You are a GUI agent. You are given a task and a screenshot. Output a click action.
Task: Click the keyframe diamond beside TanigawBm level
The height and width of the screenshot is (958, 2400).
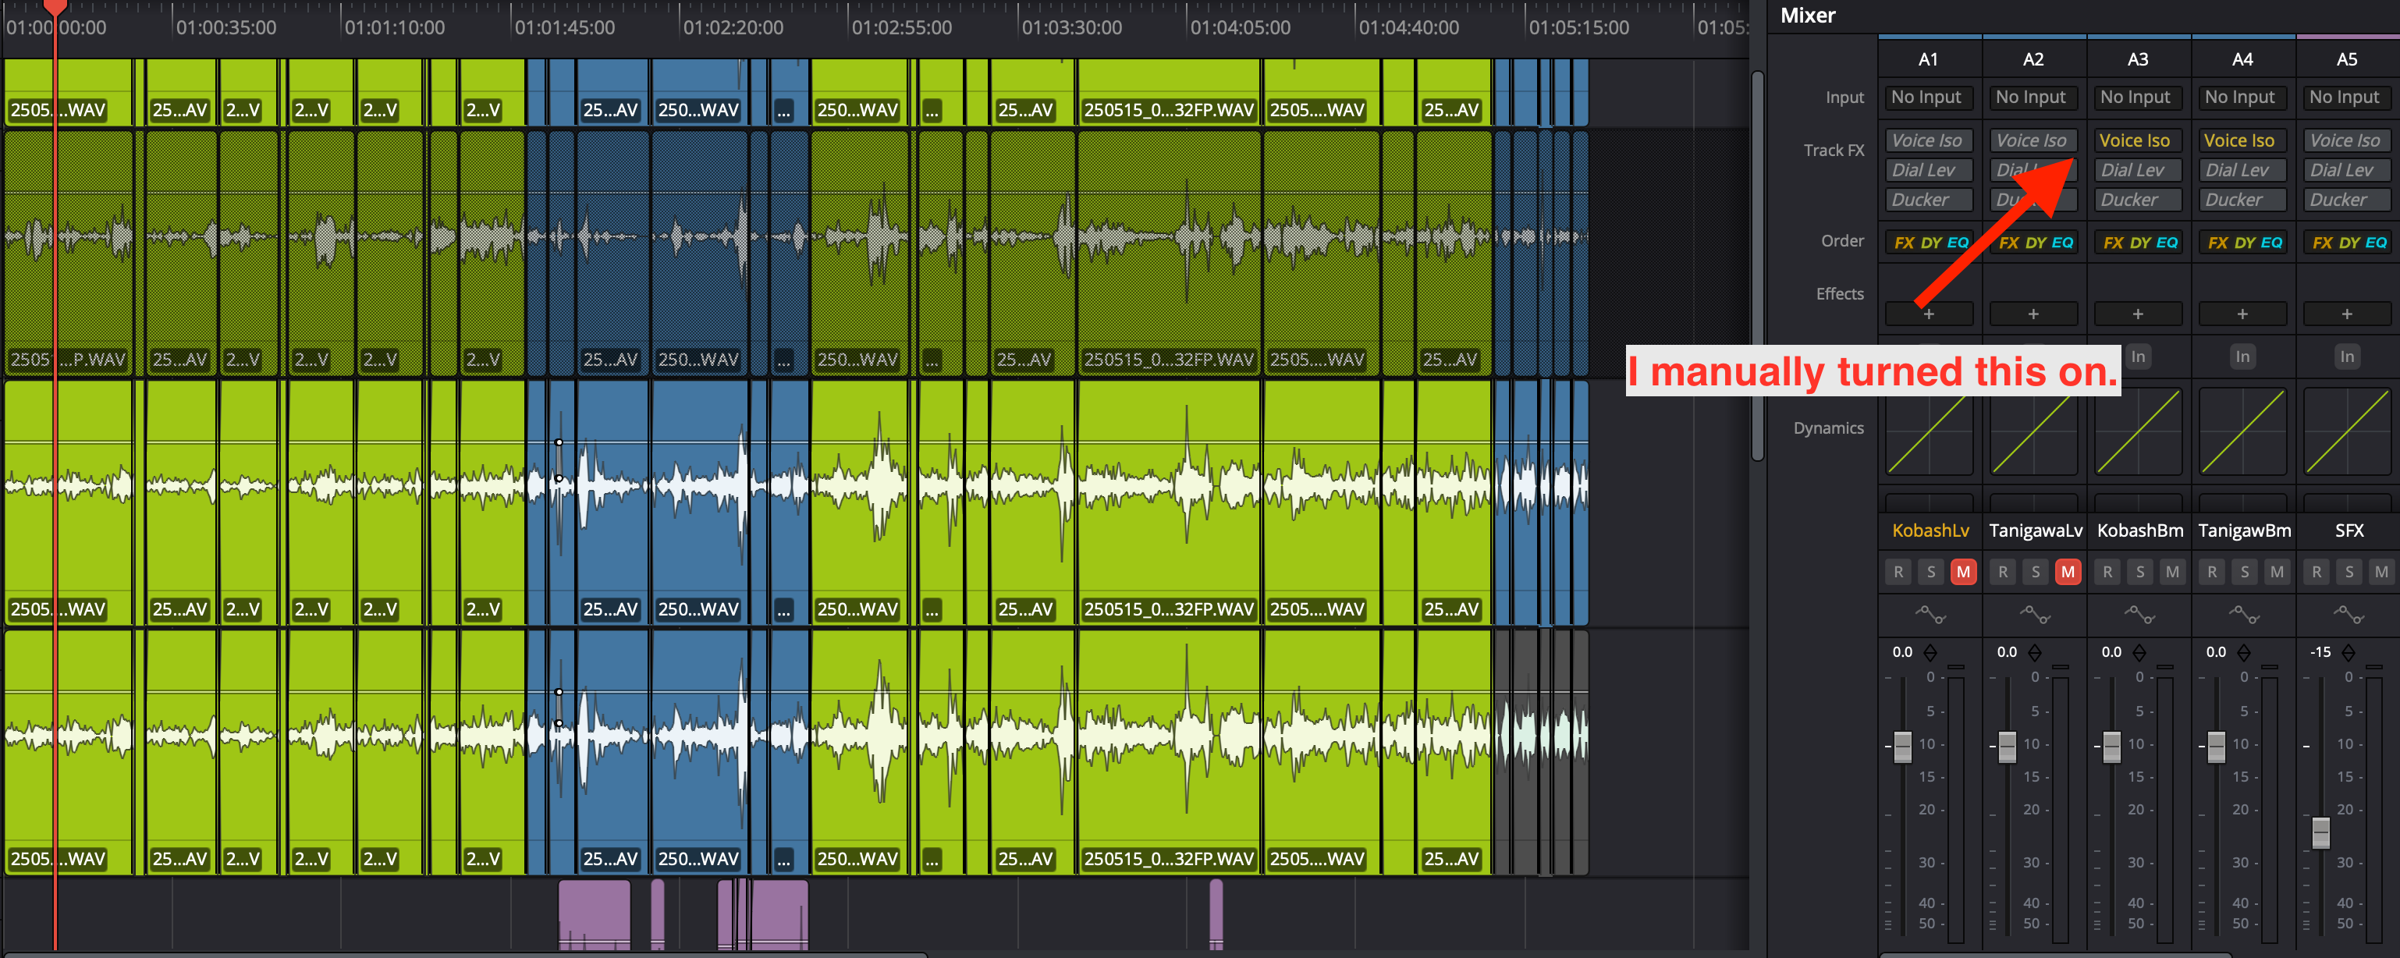(x=2243, y=652)
